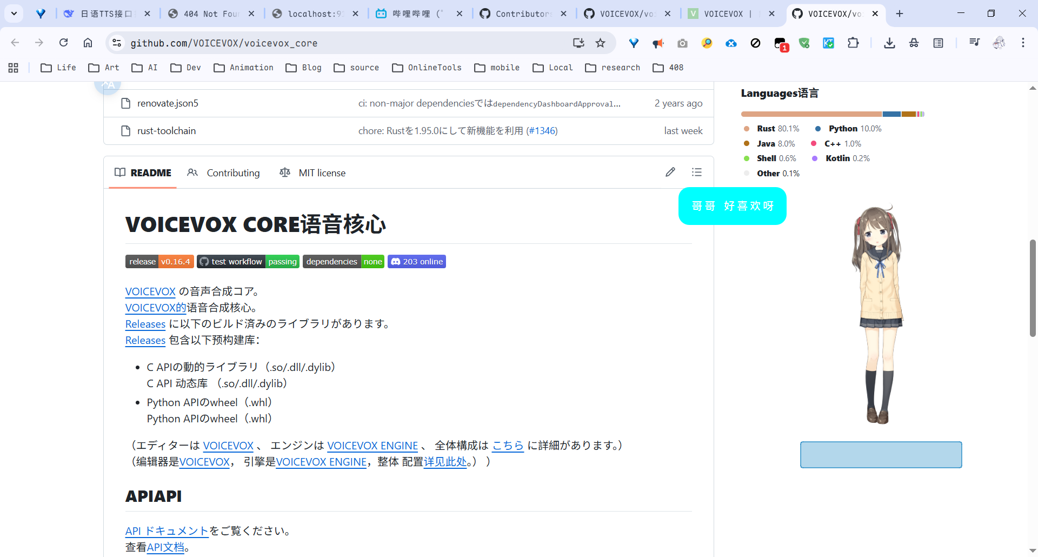Image resolution: width=1038 pixels, height=557 pixels.
Task: Click the Python language legend entry
Action: click(x=849, y=129)
